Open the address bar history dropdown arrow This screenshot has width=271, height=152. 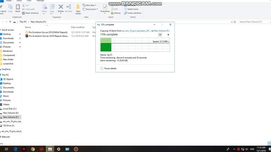point(232,22)
